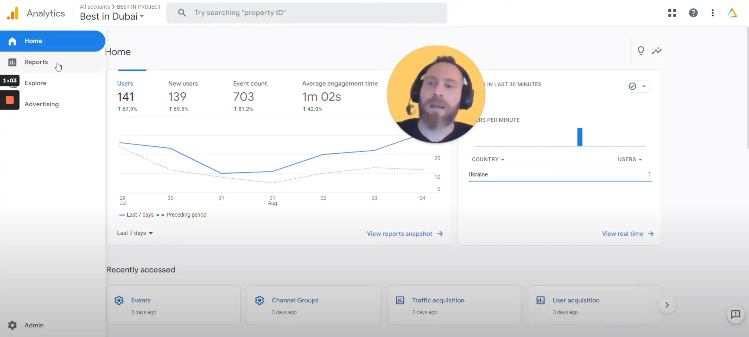This screenshot has width=749, height=337.
Task: Click the Google Analytics logo icon
Action: point(13,13)
